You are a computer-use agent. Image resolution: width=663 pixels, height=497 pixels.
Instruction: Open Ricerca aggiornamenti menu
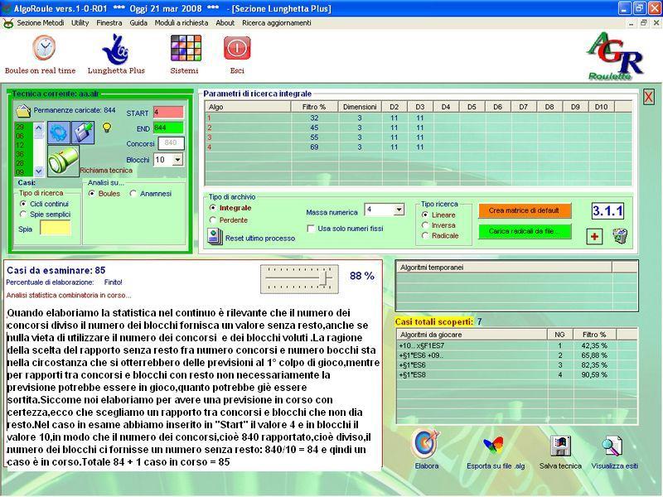[x=277, y=23]
